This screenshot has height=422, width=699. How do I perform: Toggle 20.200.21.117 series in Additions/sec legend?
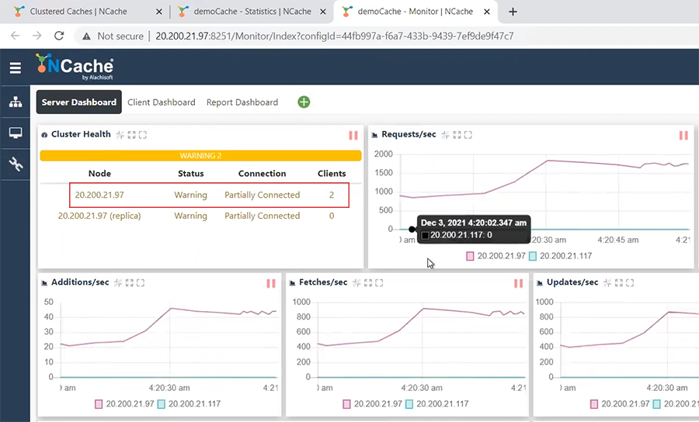(189, 403)
